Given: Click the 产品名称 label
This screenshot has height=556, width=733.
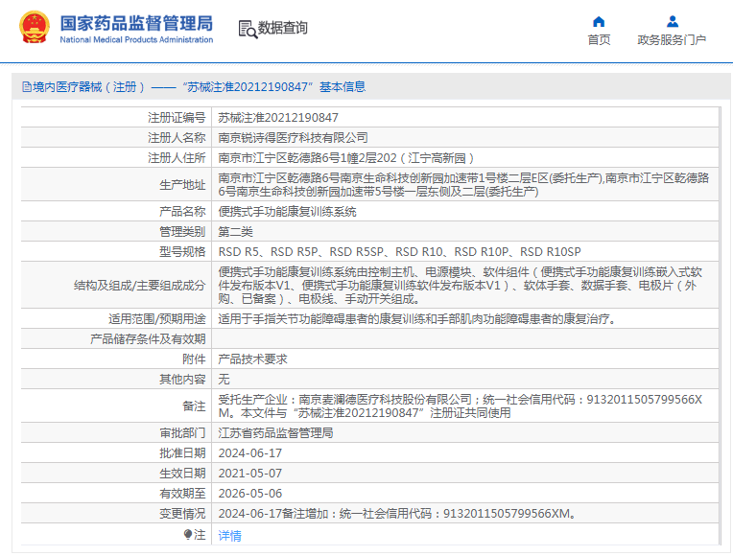Looking at the screenshot, I should 182,212.
